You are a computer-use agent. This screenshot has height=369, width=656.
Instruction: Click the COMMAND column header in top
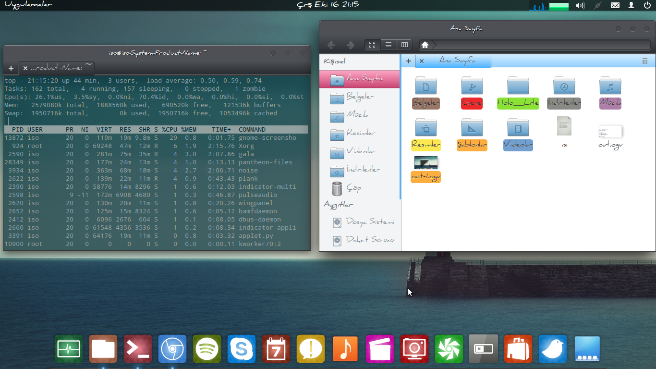coord(252,130)
